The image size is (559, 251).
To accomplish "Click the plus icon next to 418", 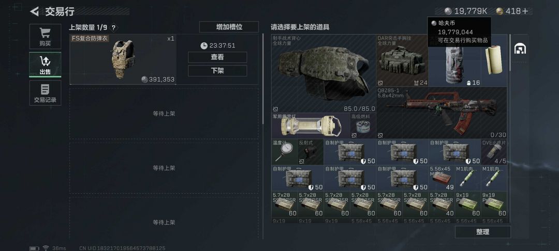I will pos(525,11).
